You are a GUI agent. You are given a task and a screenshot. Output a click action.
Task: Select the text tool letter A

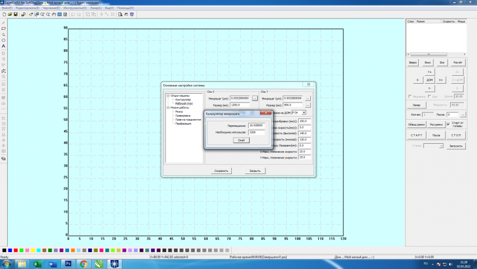[3, 46]
